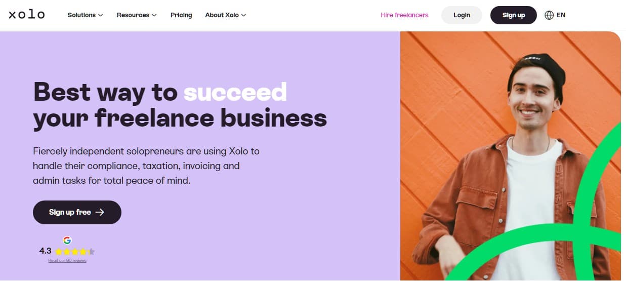626x281 pixels.
Task: Click the 4.3 rating number
Action: [45, 251]
